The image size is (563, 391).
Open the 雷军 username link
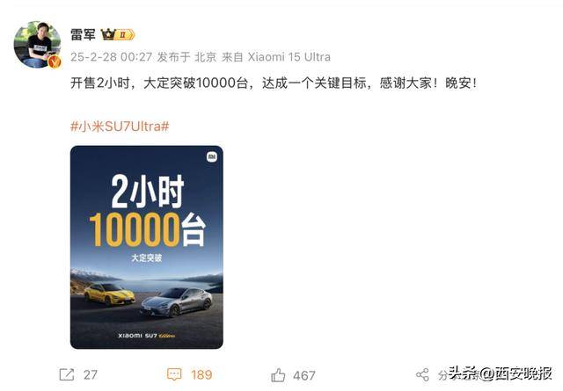(x=83, y=35)
